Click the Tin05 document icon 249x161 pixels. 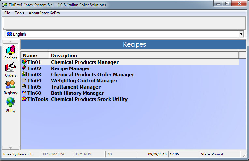point(24,86)
